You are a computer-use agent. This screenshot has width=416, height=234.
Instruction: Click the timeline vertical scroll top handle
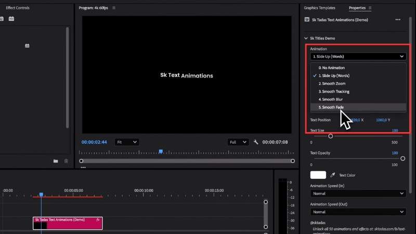[266, 202]
